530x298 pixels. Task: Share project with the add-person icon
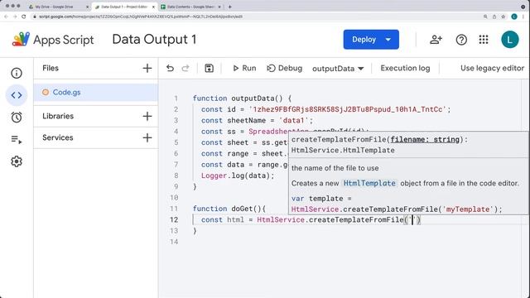[436, 40]
